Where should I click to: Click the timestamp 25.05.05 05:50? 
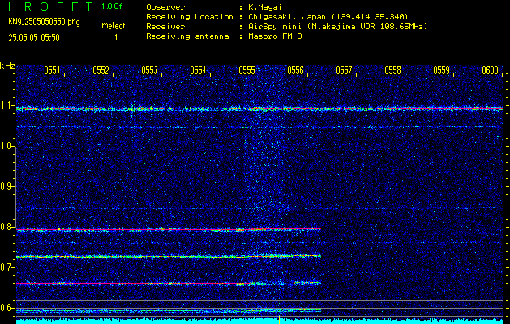pos(34,38)
